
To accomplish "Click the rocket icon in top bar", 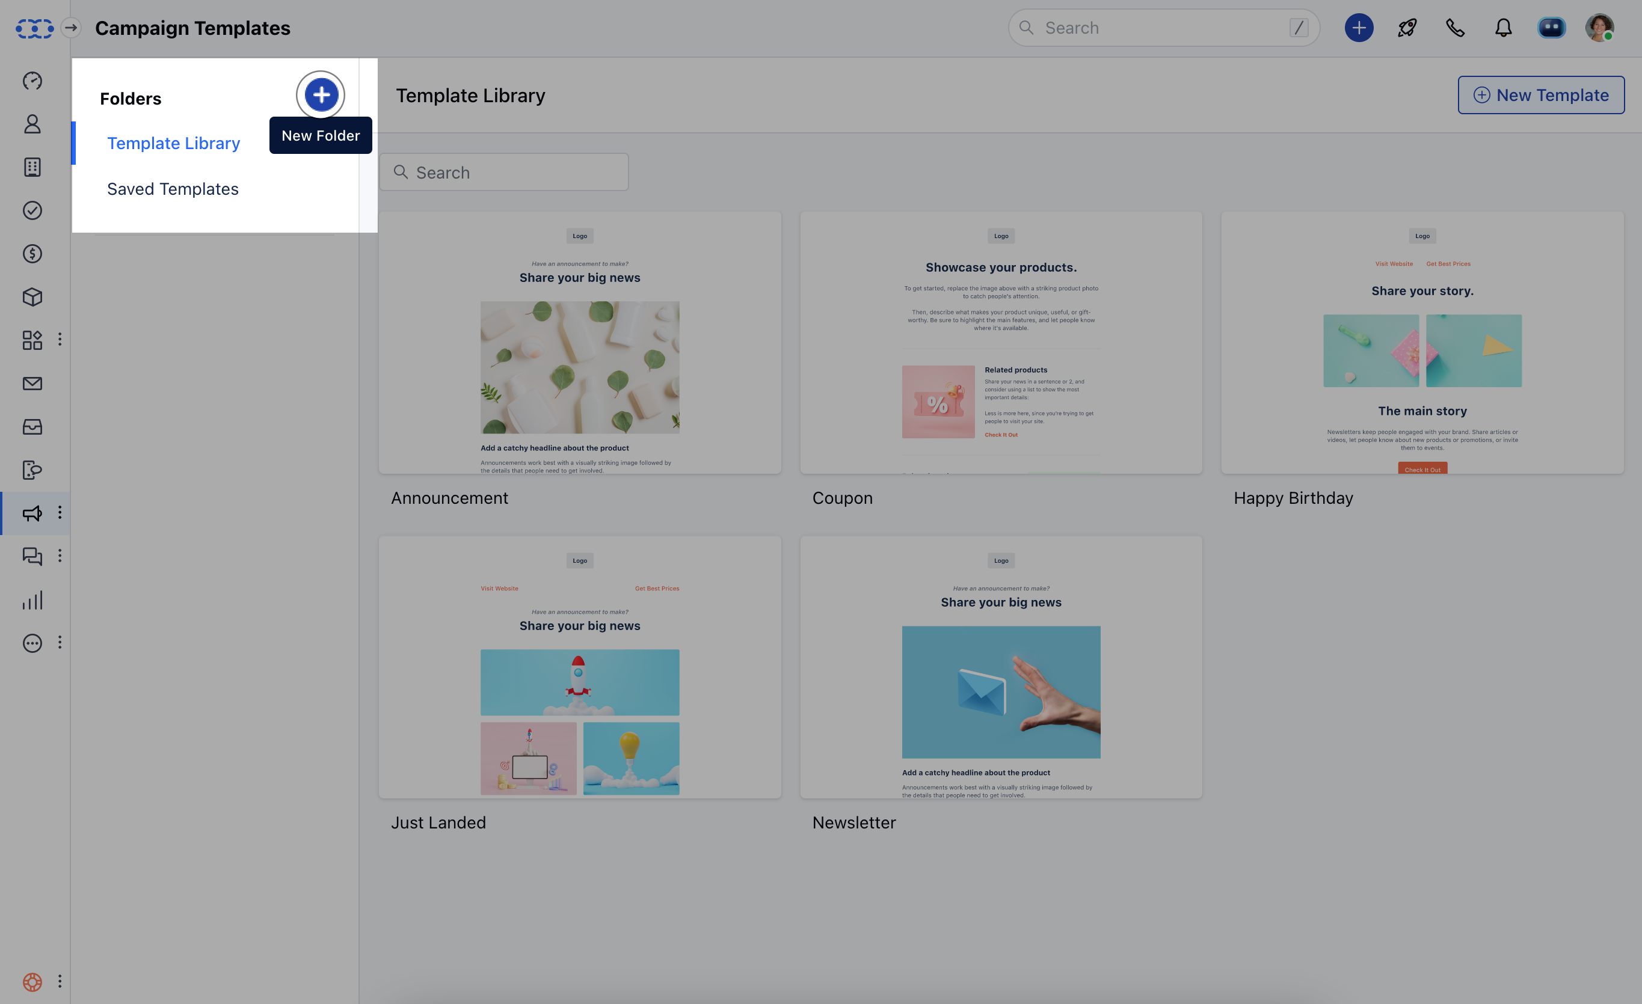I will pyautogui.click(x=1407, y=28).
